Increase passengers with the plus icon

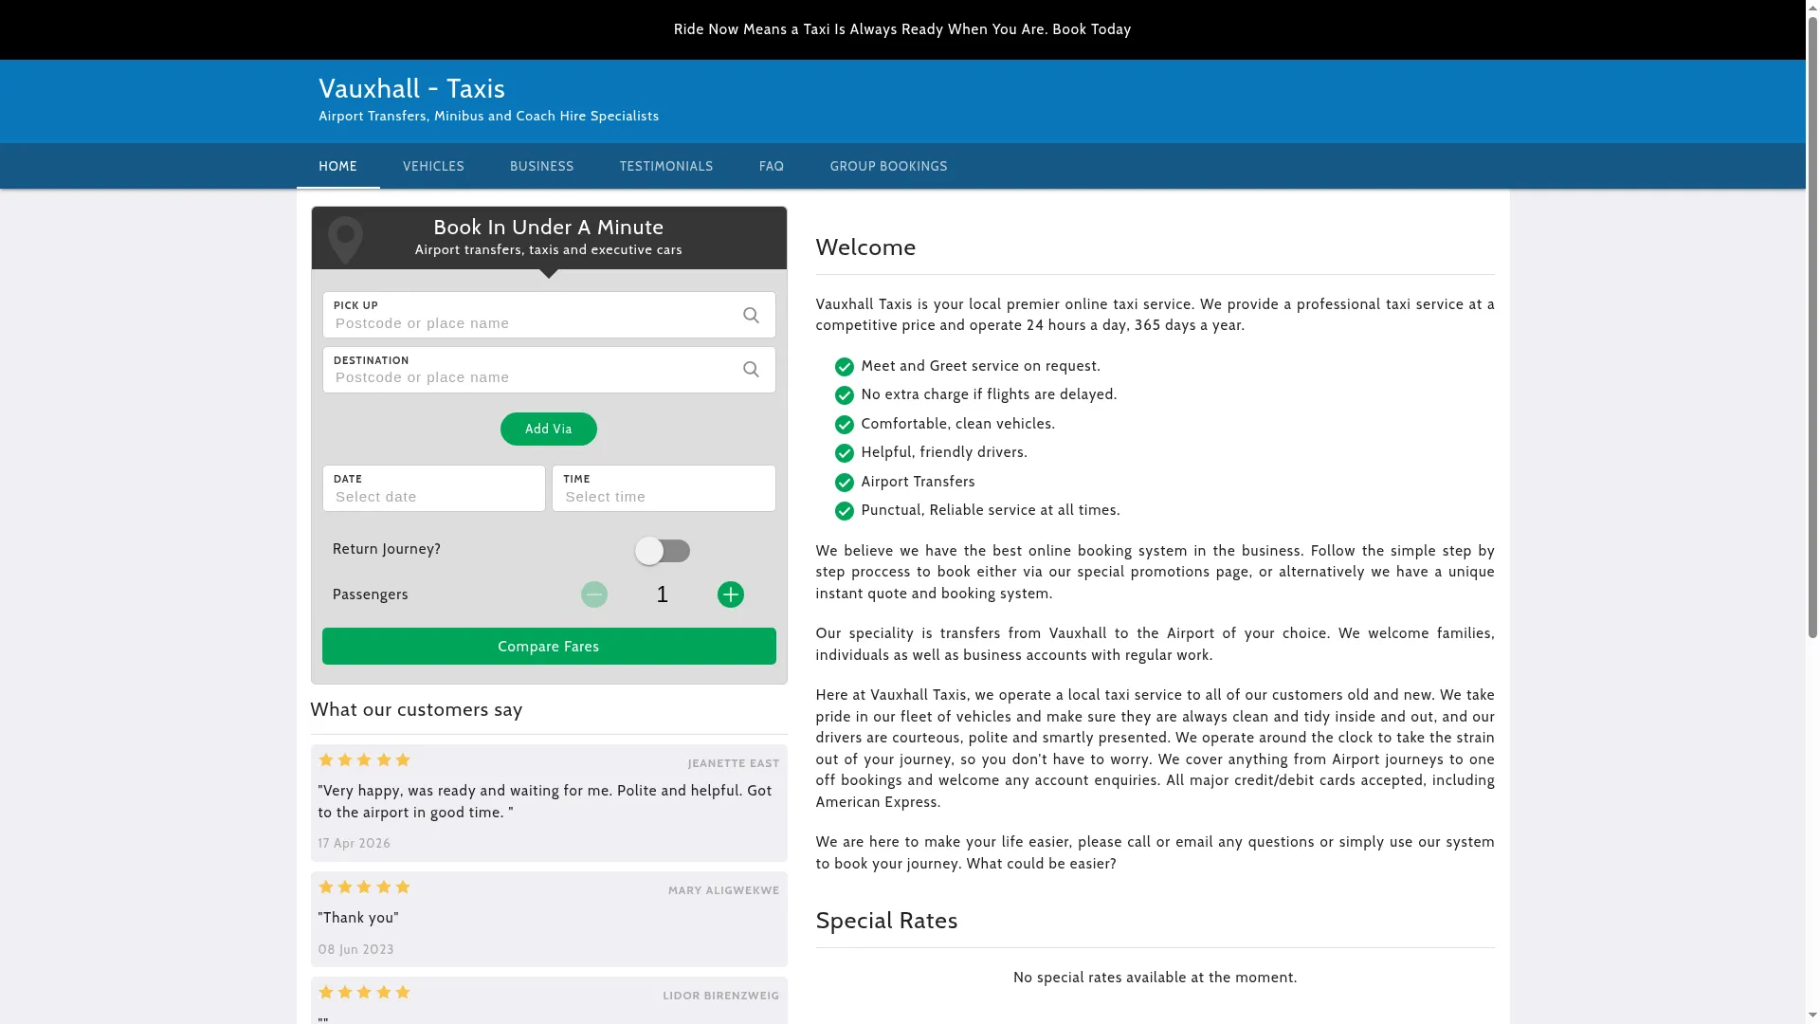730,594
